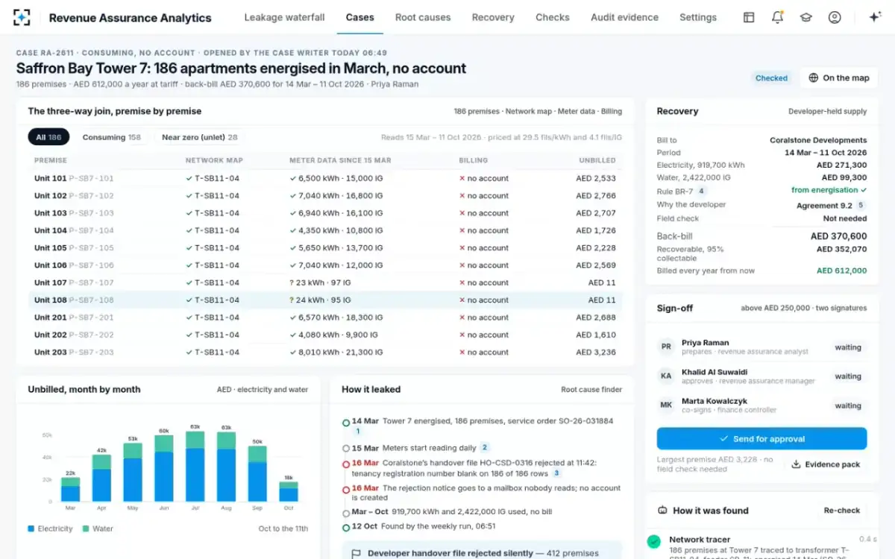Select the Near zero (unlet) 28 filter
The image size is (895, 559).
[x=200, y=137]
